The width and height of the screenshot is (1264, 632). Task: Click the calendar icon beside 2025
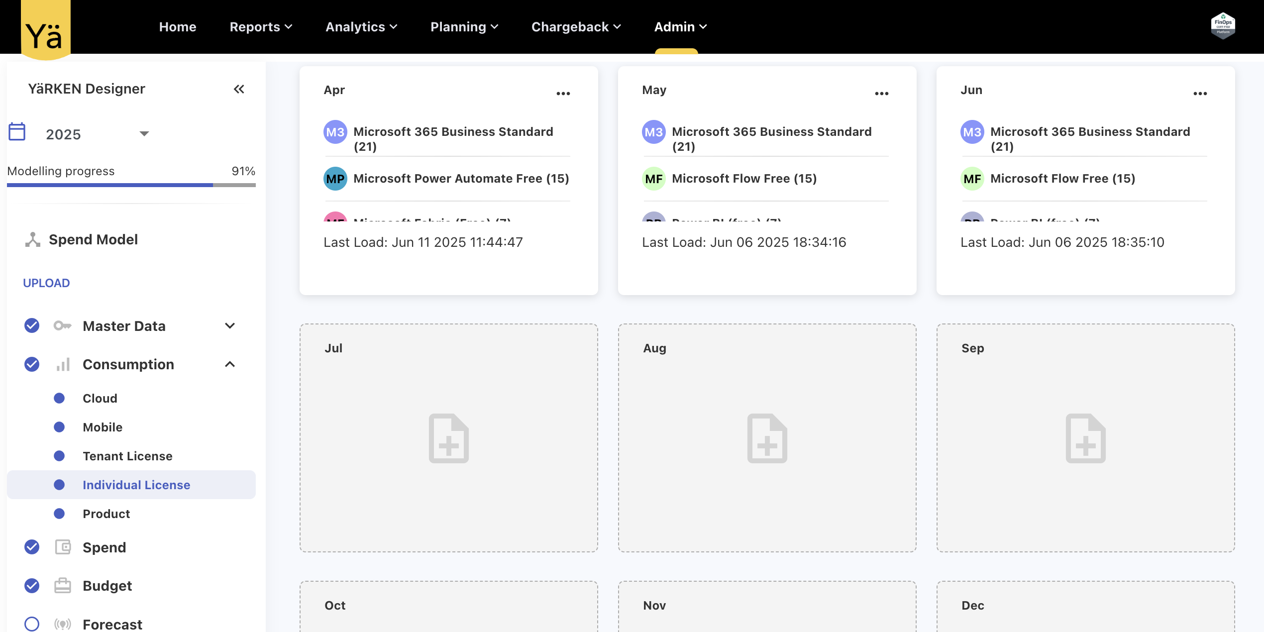click(17, 132)
